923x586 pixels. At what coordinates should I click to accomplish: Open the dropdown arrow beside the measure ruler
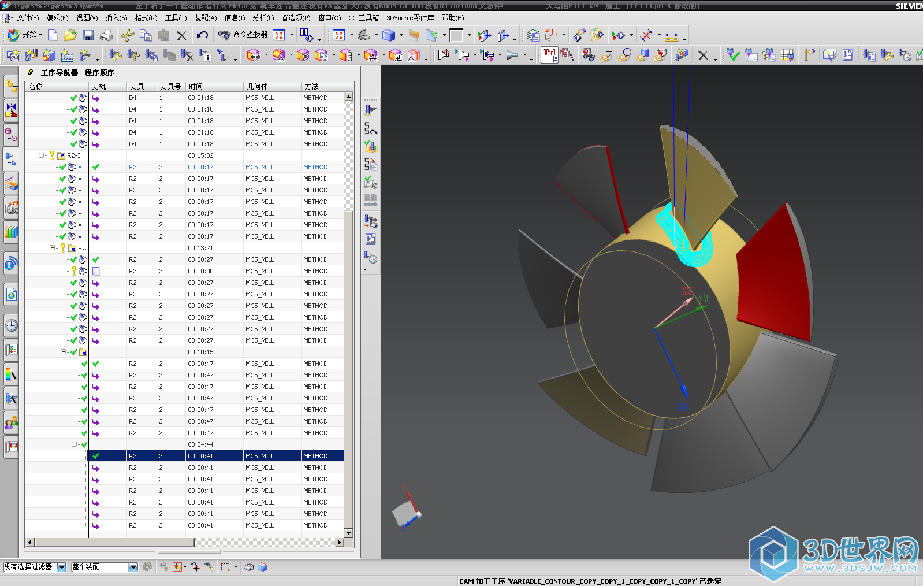click(x=684, y=39)
